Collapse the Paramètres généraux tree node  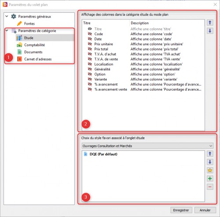(x=7, y=16)
